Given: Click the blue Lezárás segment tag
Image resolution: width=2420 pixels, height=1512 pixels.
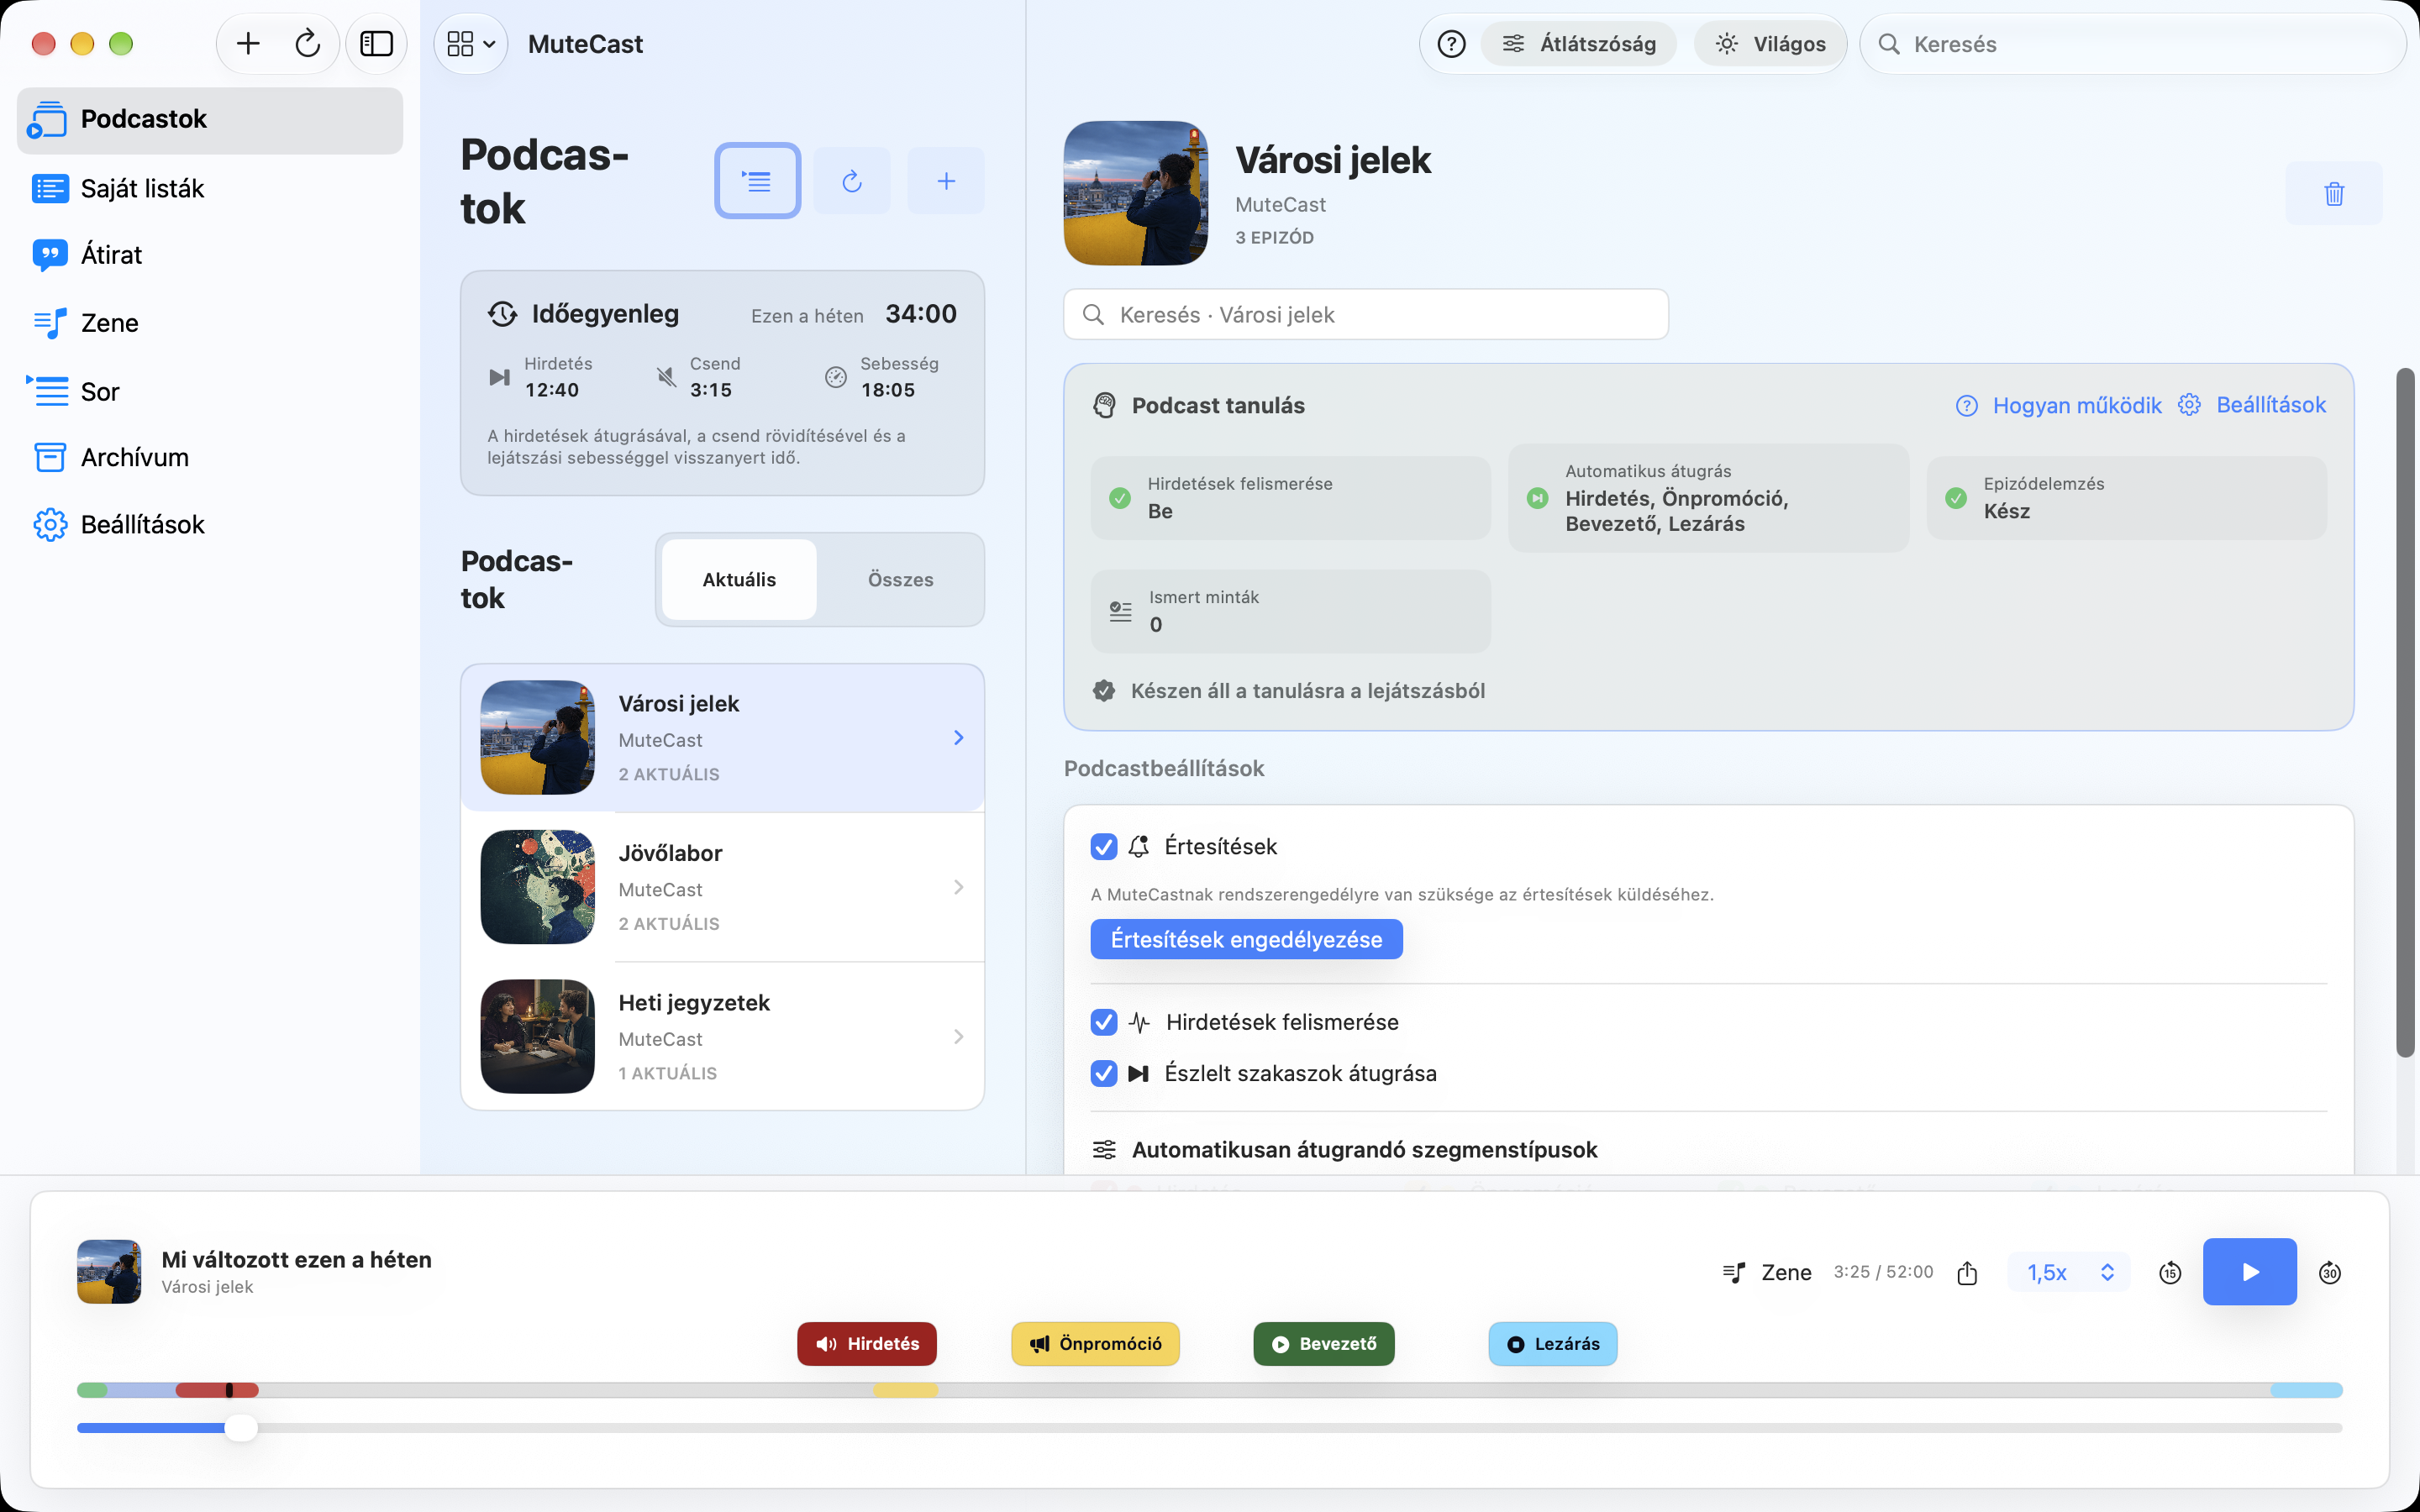Looking at the screenshot, I should tap(1552, 1343).
